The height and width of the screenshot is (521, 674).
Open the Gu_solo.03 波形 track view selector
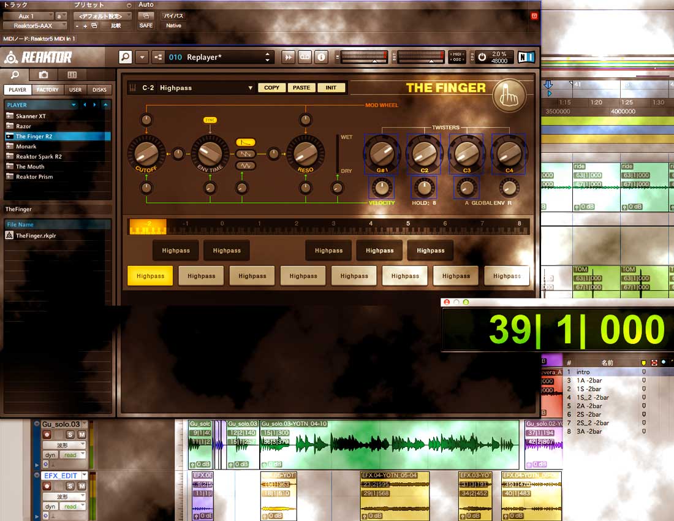tap(64, 445)
